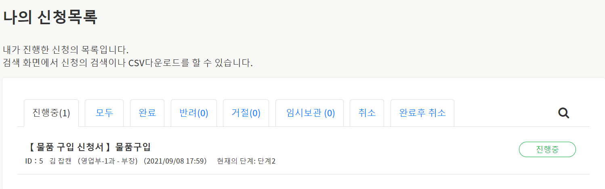This screenshot has height=189, width=605.
Task: Click the 내가 진행한 신청의 목록입니다 description
Action: point(65,51)
